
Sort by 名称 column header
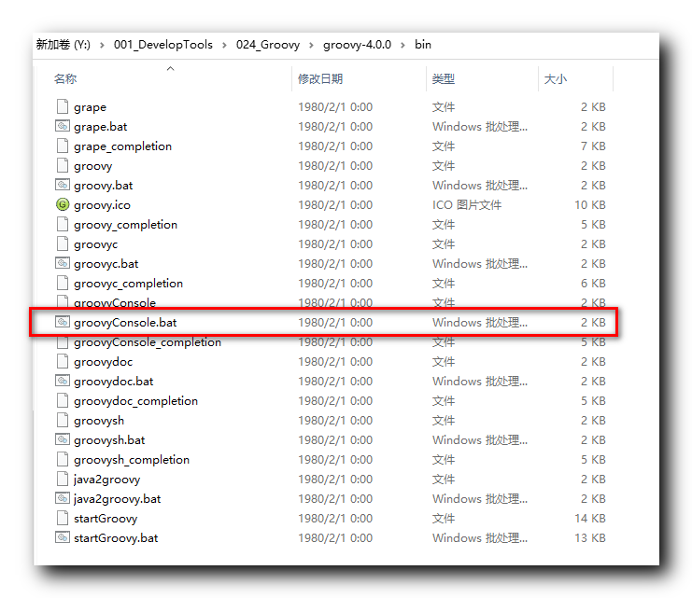click(x=65, y=79)
